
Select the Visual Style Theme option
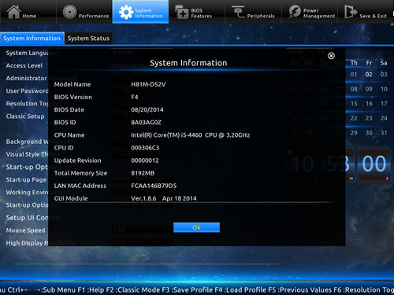33,154
